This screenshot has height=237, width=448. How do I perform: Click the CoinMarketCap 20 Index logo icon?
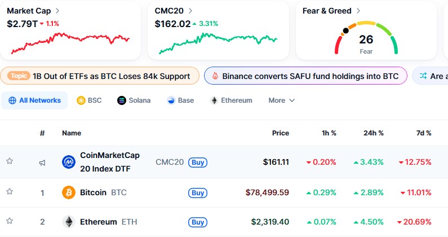[68, 162]
